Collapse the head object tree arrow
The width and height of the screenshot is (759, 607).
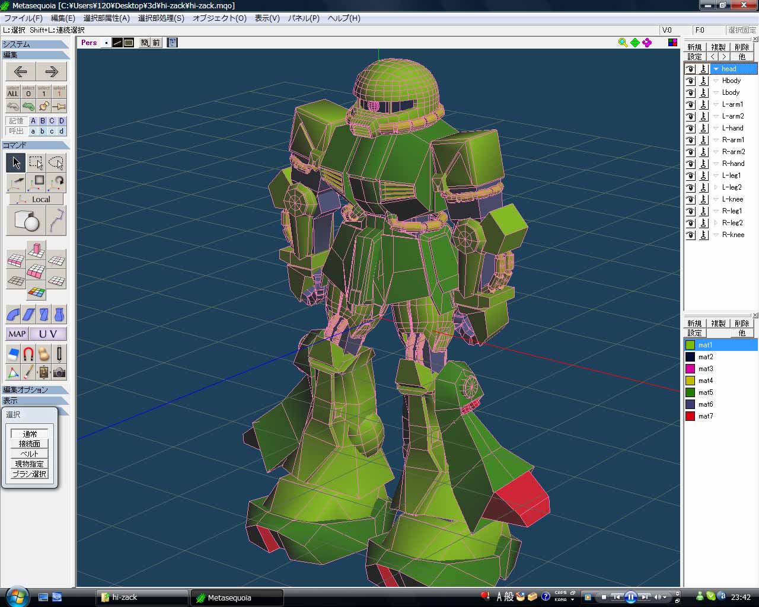coord(716,69)
